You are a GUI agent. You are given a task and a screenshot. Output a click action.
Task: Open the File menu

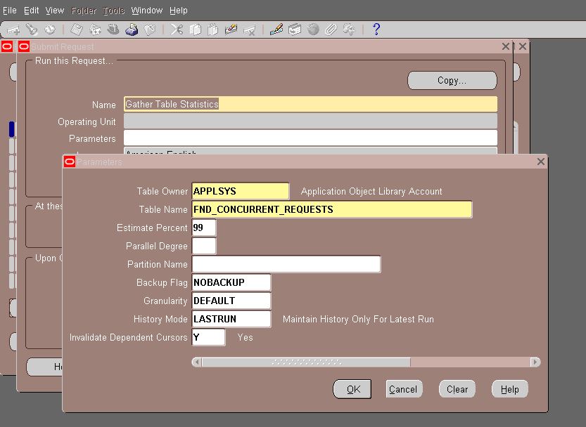tap(9, 10)
